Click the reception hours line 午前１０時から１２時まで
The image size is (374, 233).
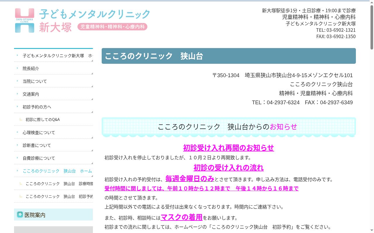(202, 188)
